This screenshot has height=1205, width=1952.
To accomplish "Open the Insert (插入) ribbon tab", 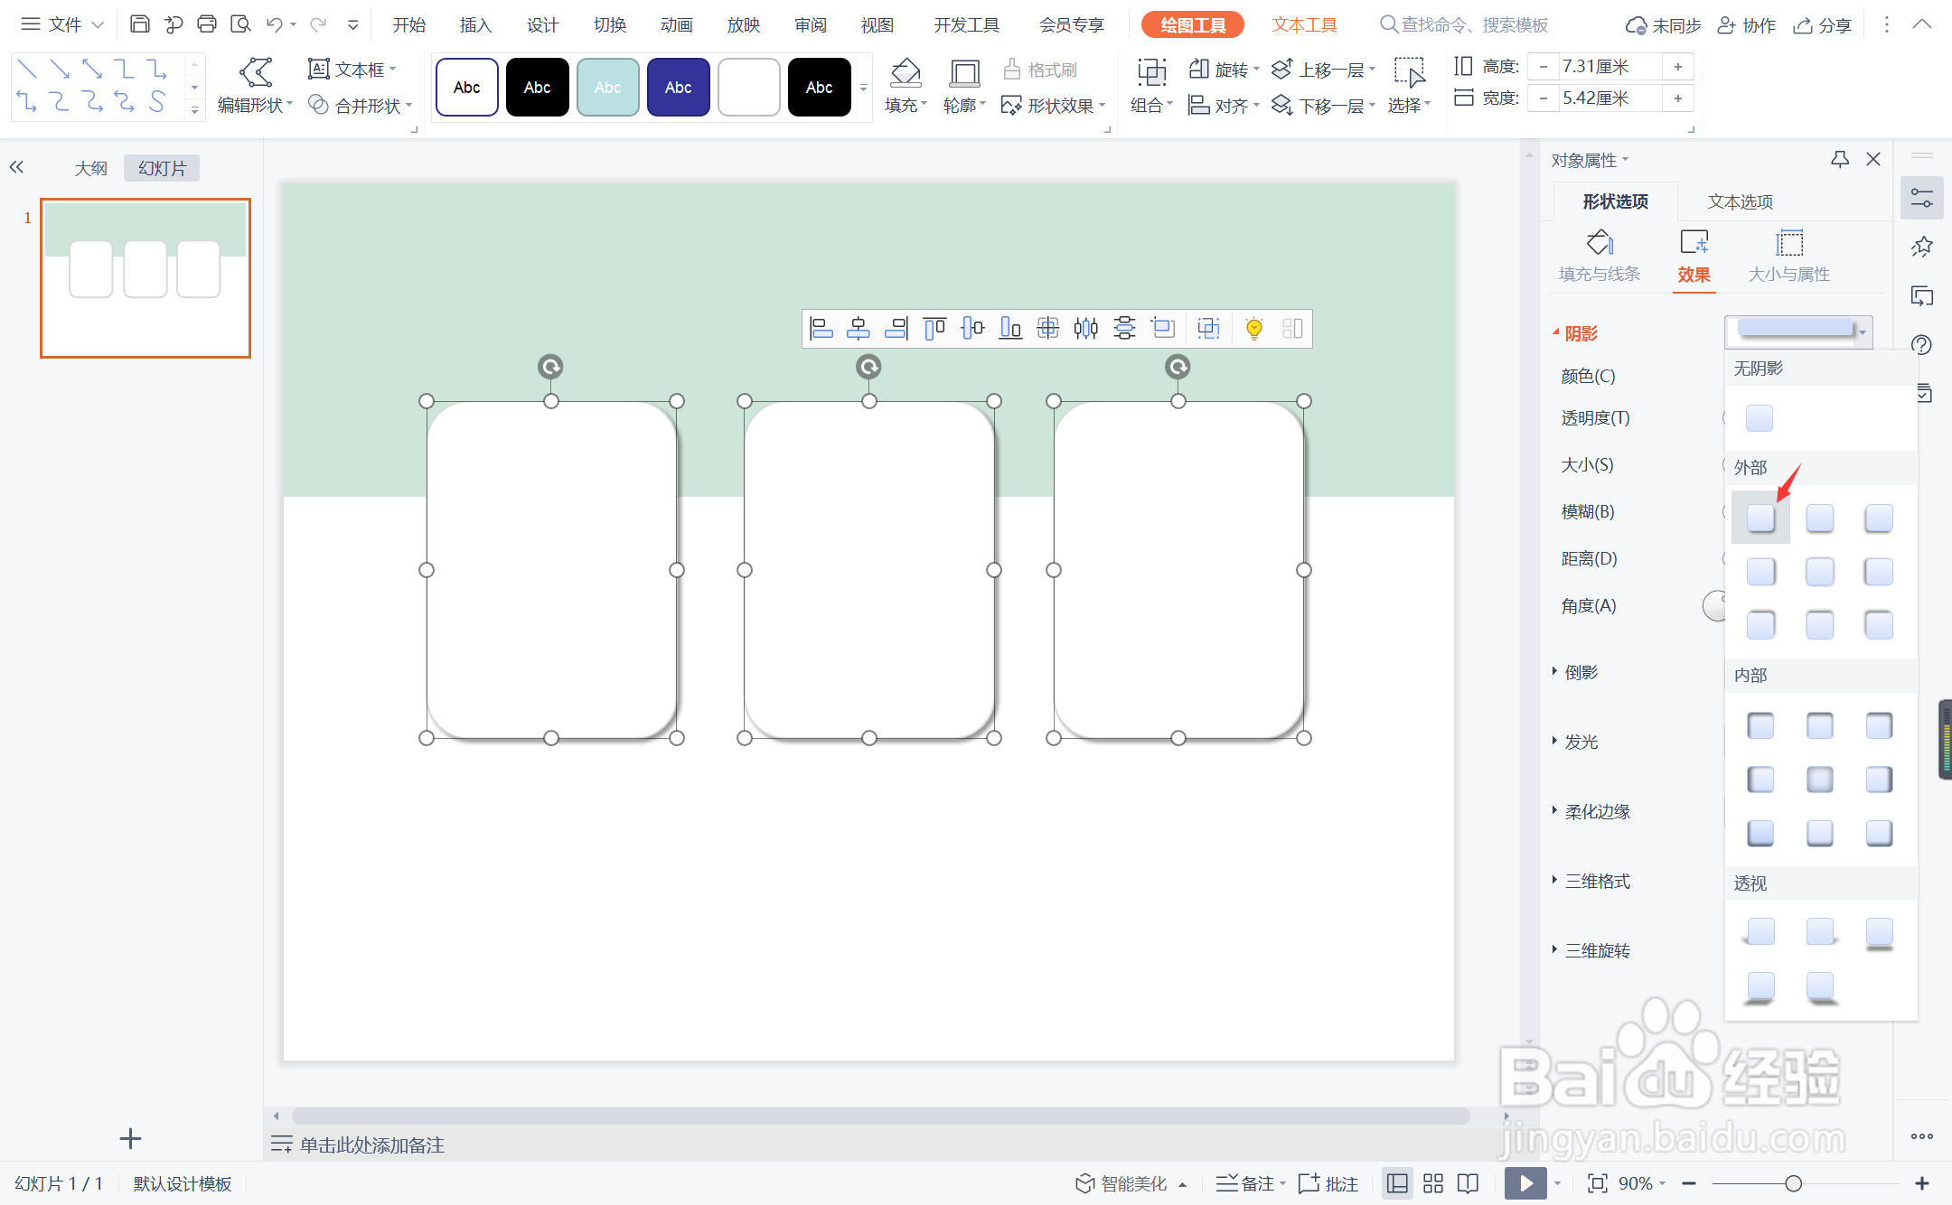I will point(475,25).
